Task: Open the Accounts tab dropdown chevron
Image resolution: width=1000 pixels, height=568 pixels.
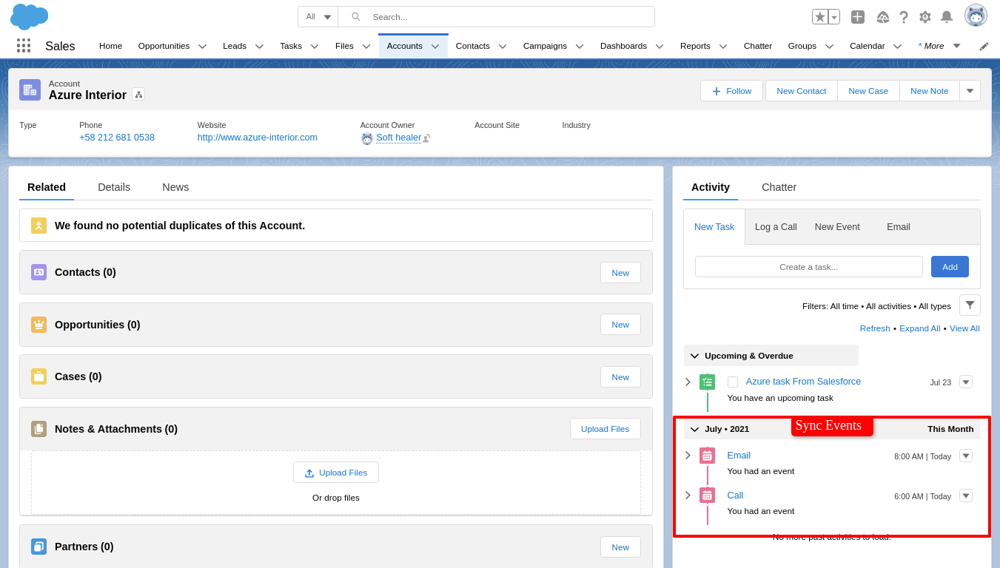Action: pos(435,46)
